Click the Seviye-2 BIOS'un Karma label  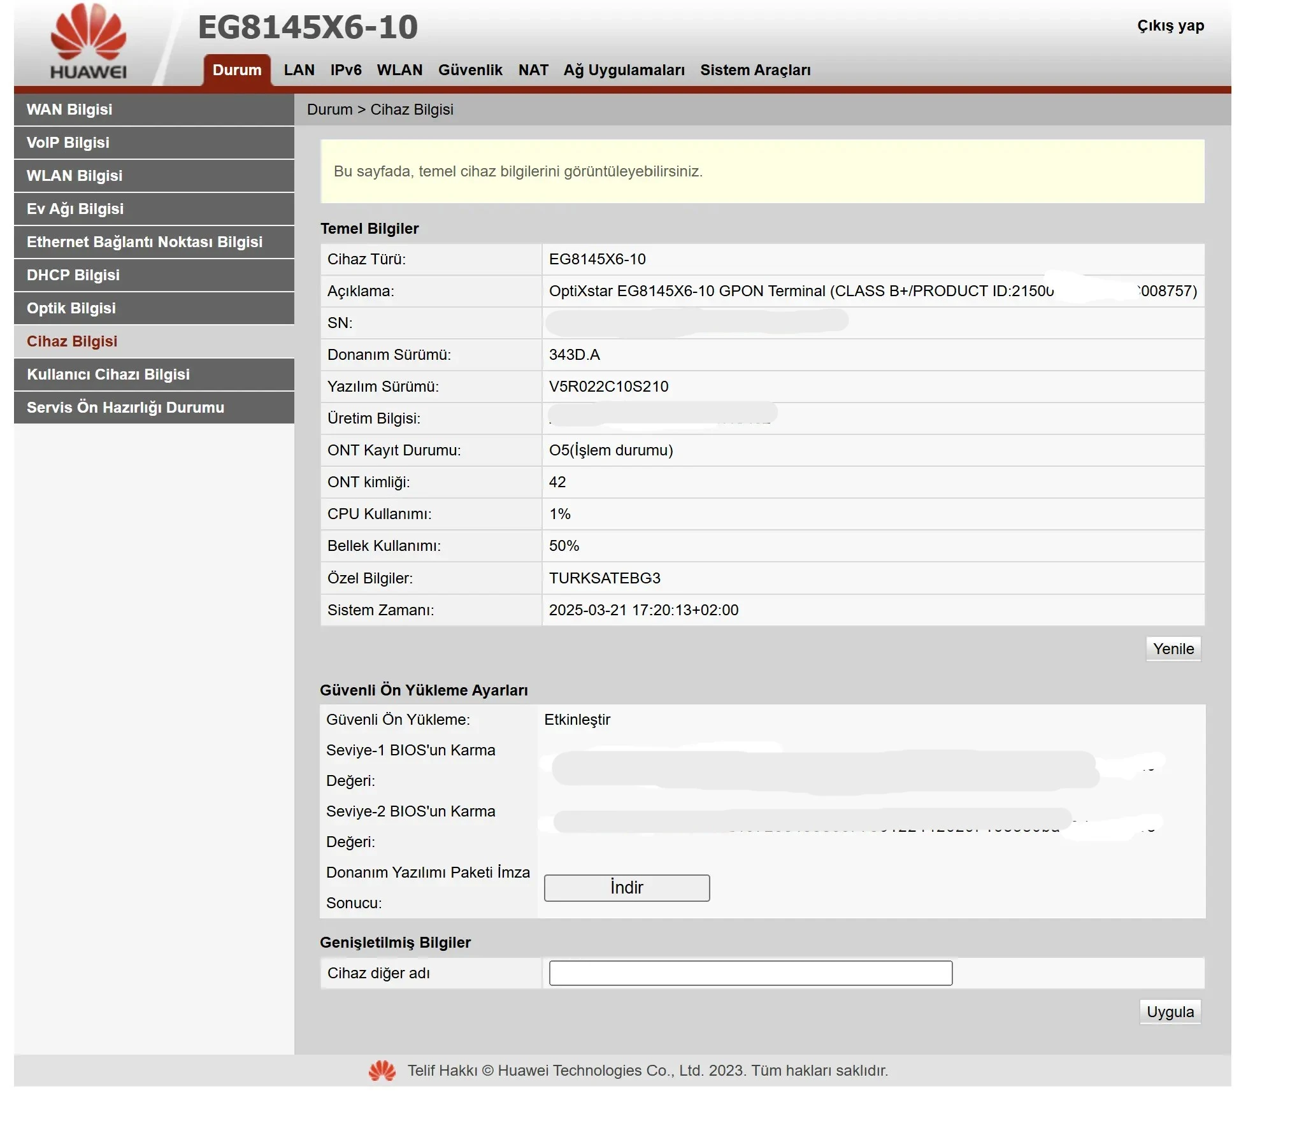click(411, 811)
